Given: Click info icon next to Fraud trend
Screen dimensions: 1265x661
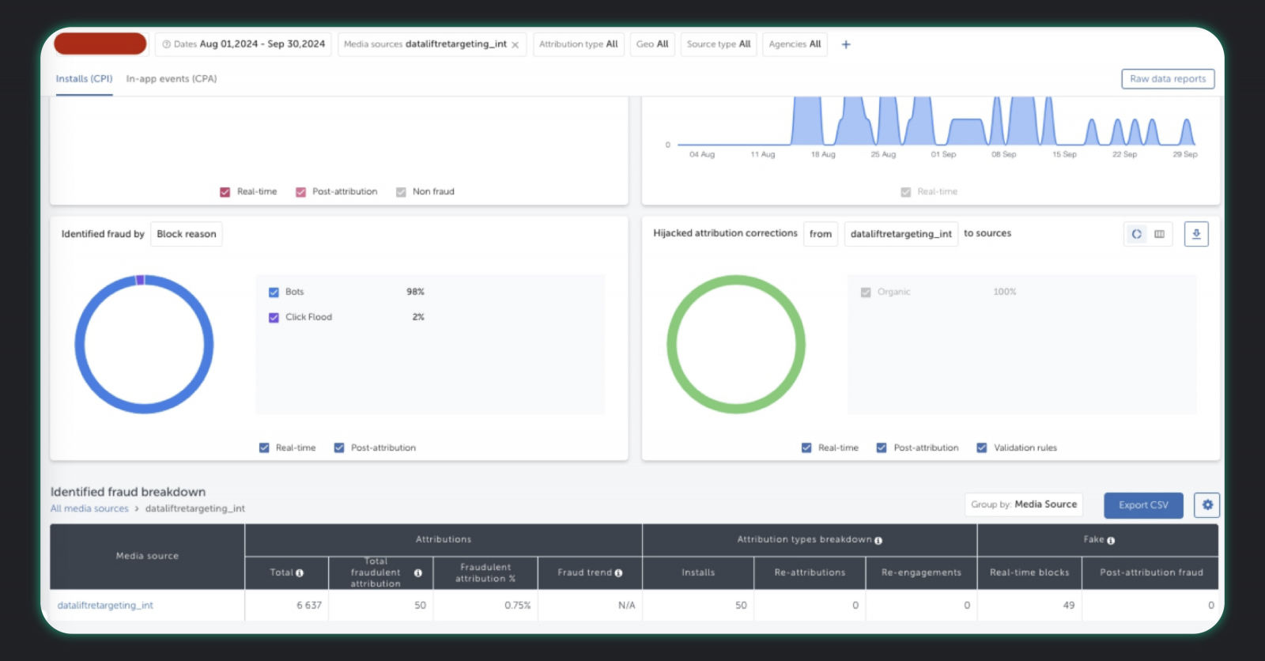Looking at the screenshot, I should tap(618, 573).
